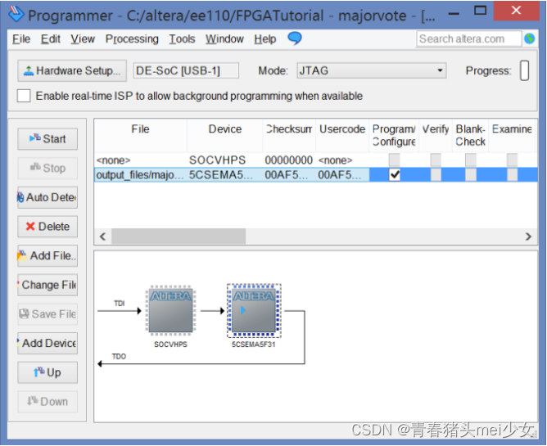Image resolution: width=547 pixels, height=446 pixels.
Task: Click Change File button
Action: click(47, 285)
